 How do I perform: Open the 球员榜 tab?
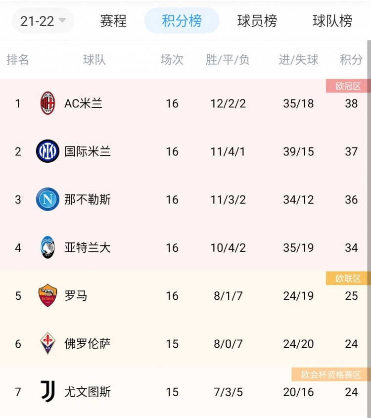tap(257, 20)
